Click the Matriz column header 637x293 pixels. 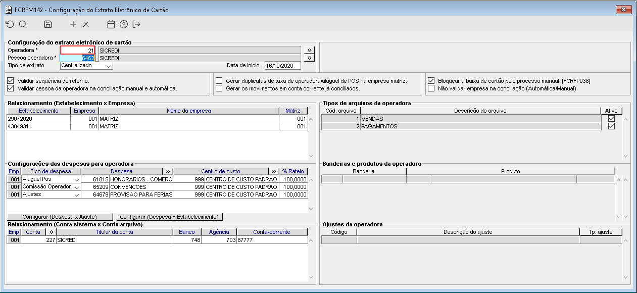293,111
